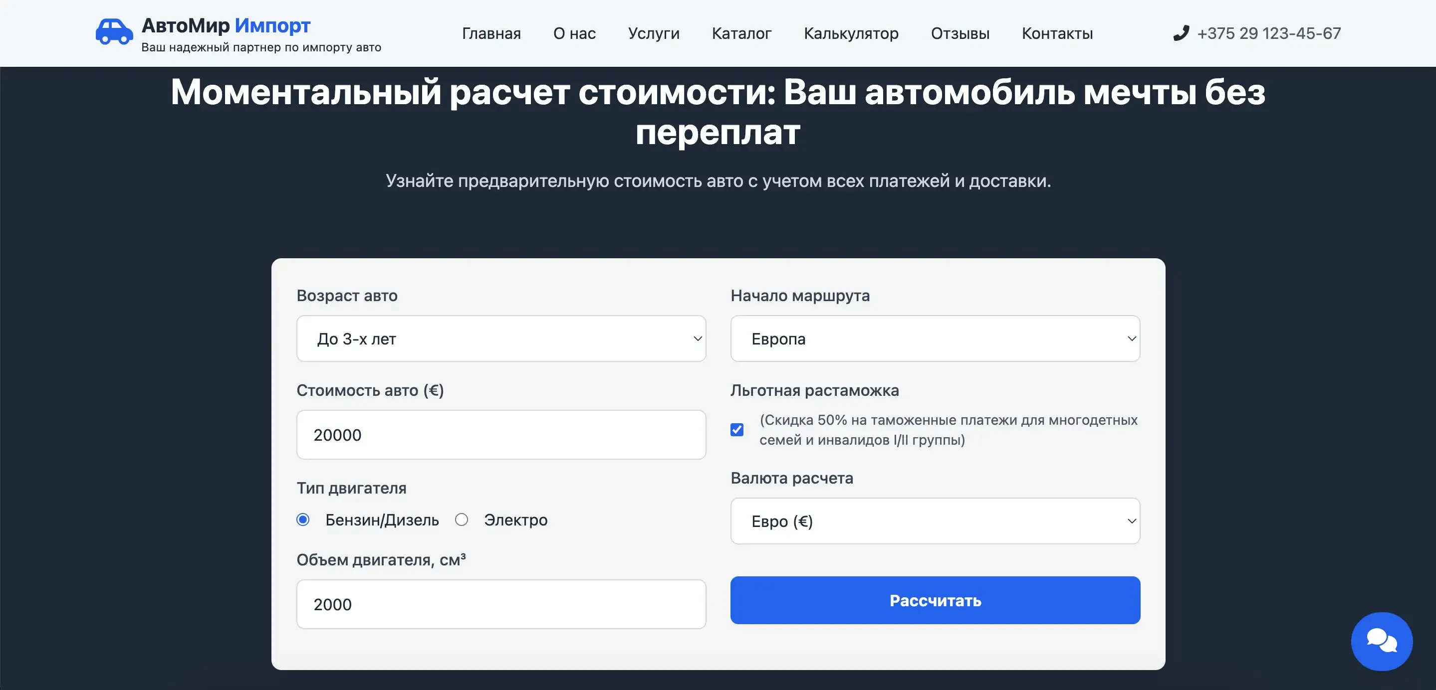Click the blue car logo icon
Viewport: 1436px width, 690px height.
coord(114,32)
